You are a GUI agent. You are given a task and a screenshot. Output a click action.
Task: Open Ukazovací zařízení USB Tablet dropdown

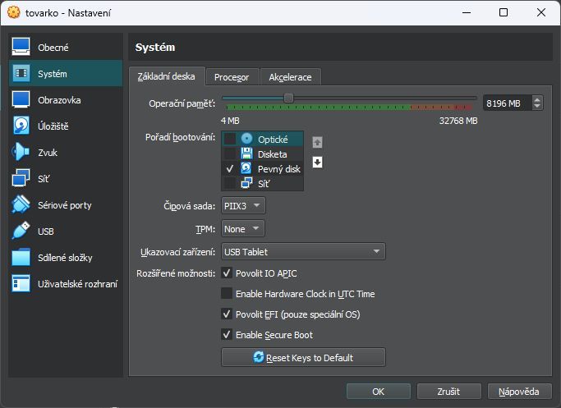[303, 252]
